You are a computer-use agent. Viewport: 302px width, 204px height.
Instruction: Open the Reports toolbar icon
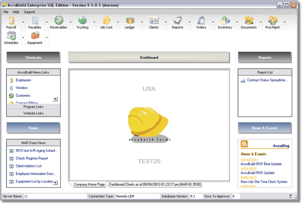[178, 21]
